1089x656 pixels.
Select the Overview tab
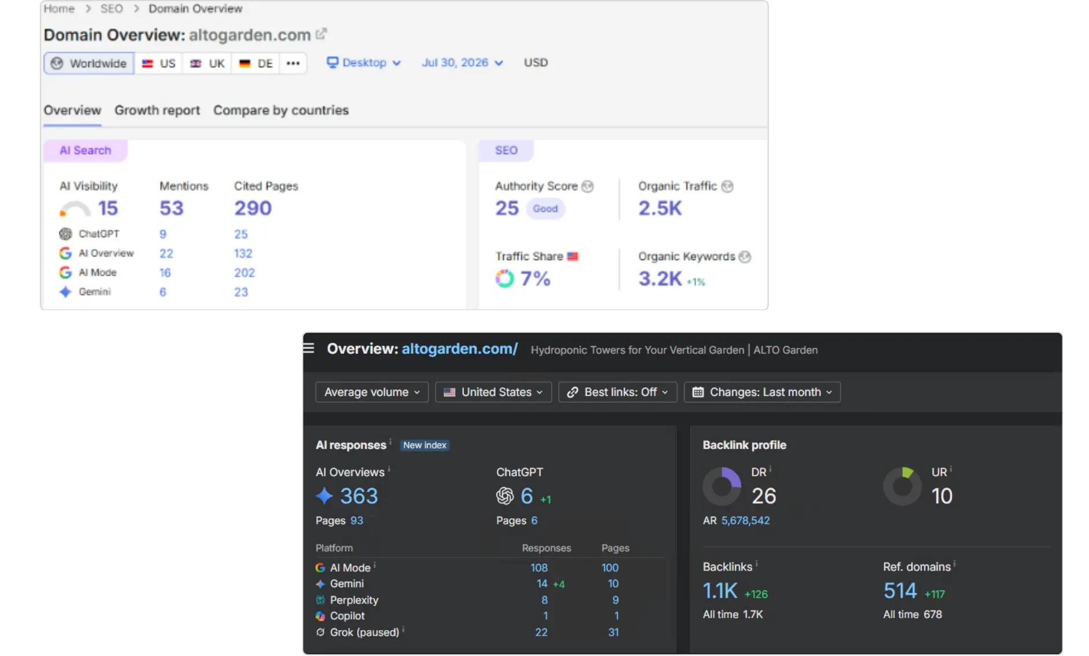(x=72, y=110)
